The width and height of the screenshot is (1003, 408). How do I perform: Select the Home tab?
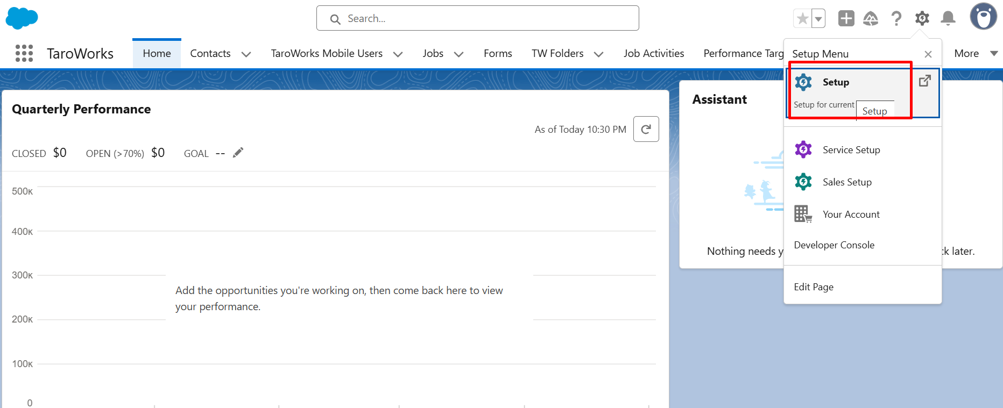pos(157,53)
